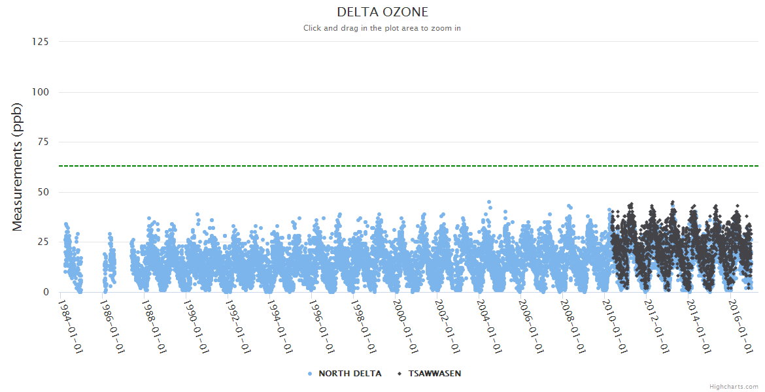Click the 1984-01-01 x-axis label
The image size is (765, 392).
(x=72, y=325)
